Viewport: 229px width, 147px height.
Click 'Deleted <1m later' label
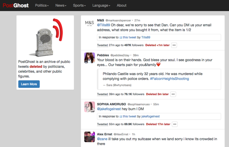tap(157, 45)
